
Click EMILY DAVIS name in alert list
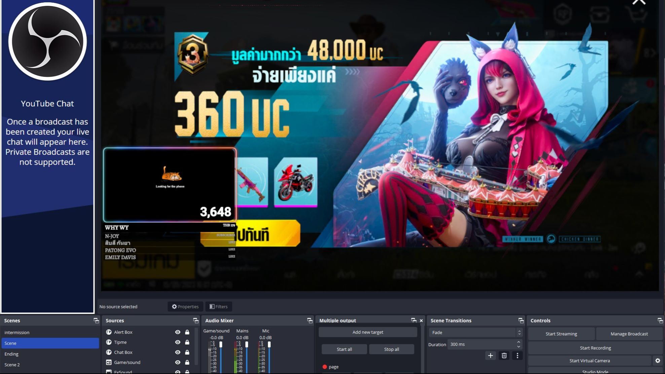[x=120, y=257]
